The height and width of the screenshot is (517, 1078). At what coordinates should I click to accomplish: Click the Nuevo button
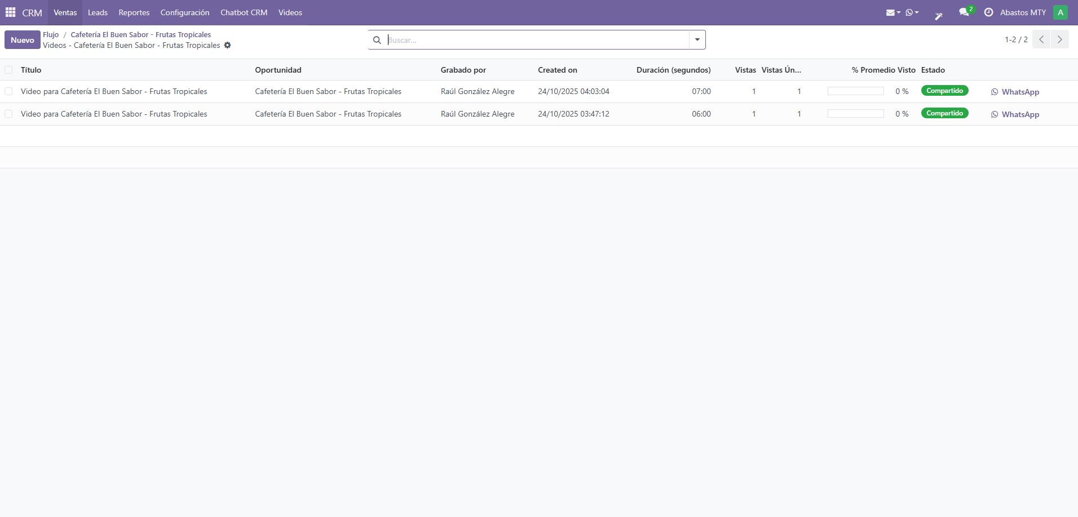[x=23, y=40]
